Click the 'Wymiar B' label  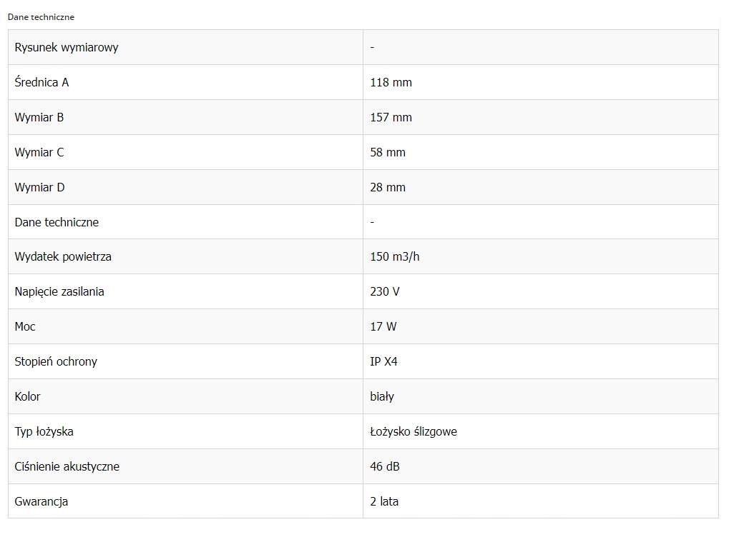coord(39,117)
